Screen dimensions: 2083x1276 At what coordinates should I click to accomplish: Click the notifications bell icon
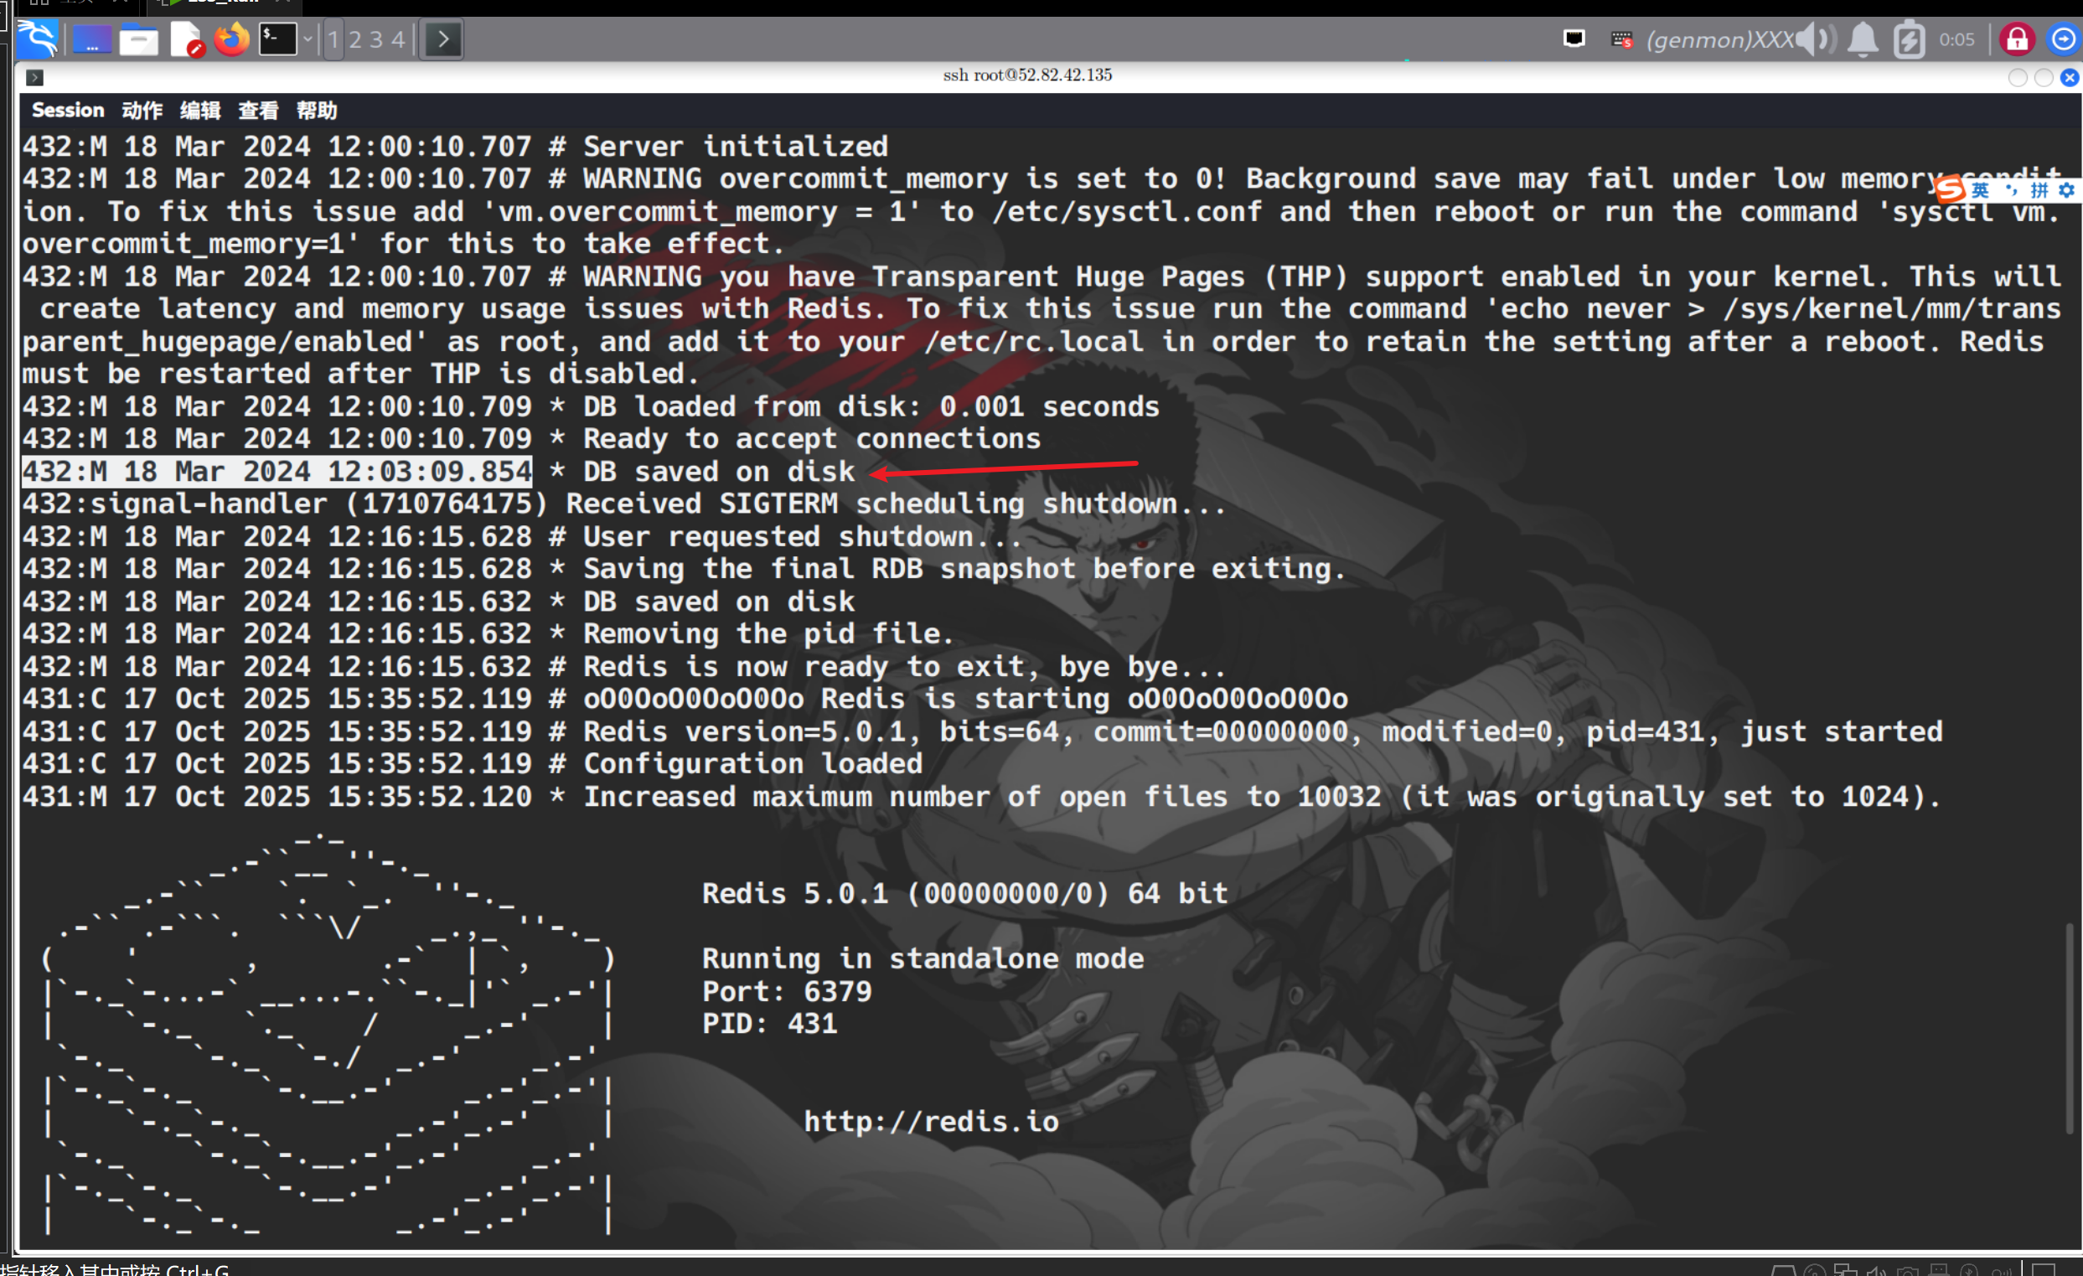coord(1863,39)
